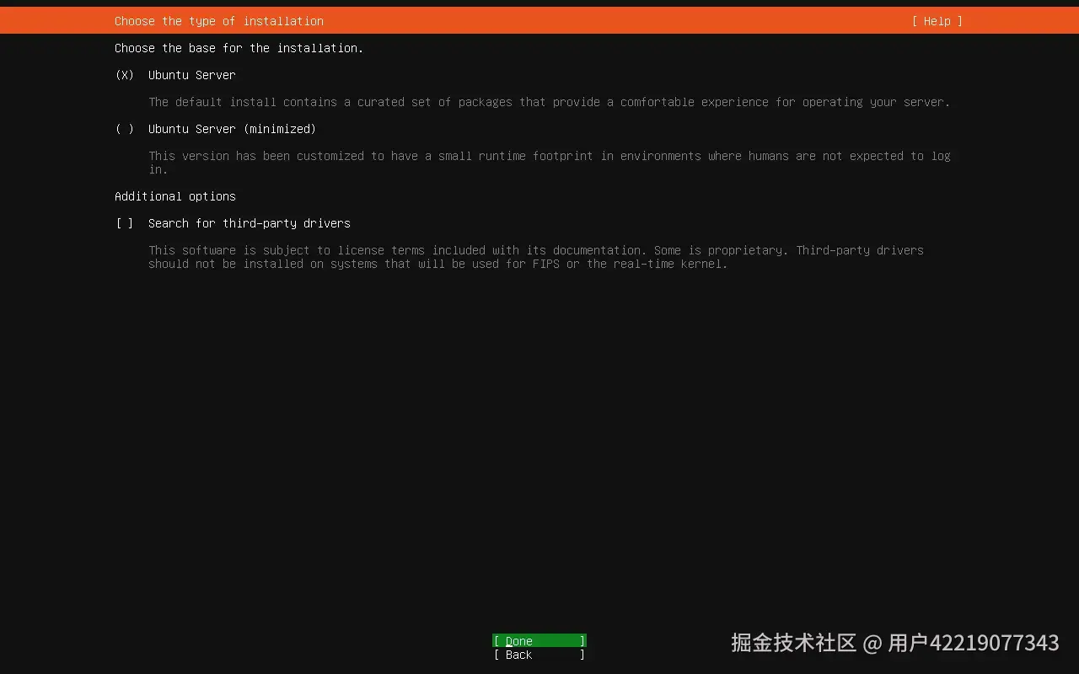Click the minimized runtime footprint description
The height and width of the screenshot is (674, 1079).
point(549,156)
